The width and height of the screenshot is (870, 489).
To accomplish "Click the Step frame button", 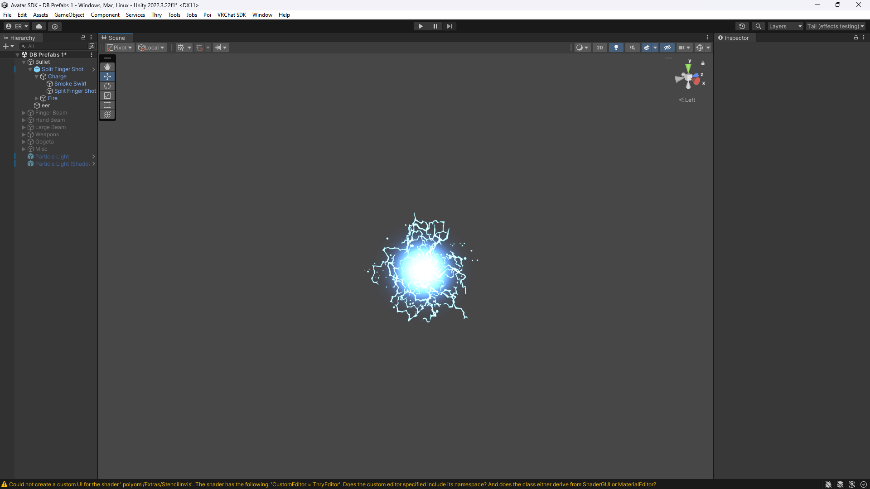I will 449,26.
